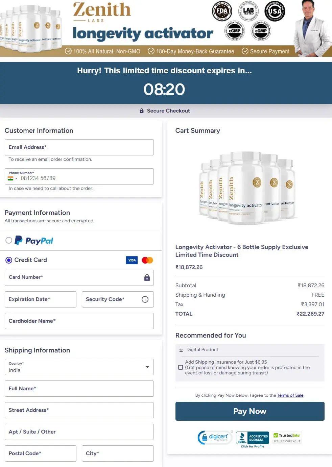Open the Terms of Sale link

tap(290, 395)
